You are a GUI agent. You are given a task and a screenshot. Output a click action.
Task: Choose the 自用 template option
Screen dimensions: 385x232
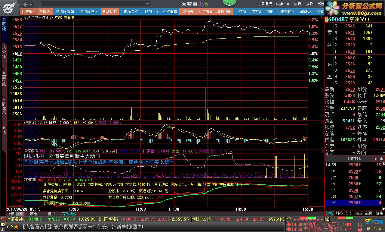[51, 214]
